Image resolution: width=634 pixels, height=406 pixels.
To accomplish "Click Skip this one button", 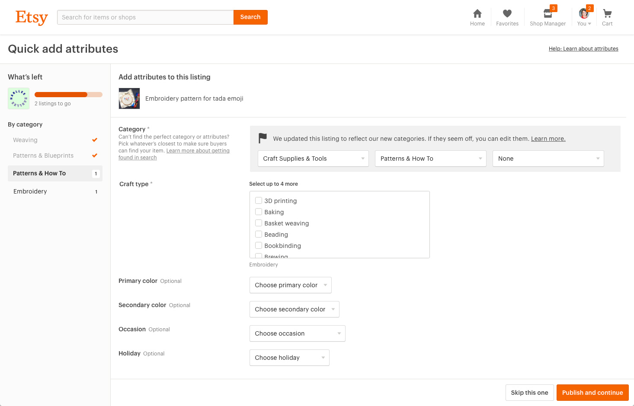I will [529, 393].
